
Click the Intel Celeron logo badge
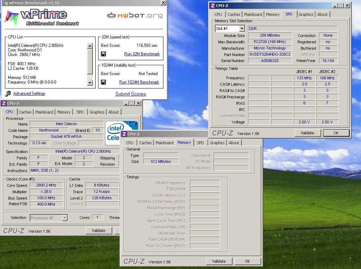pyautogui.click(x=121, y=133)
